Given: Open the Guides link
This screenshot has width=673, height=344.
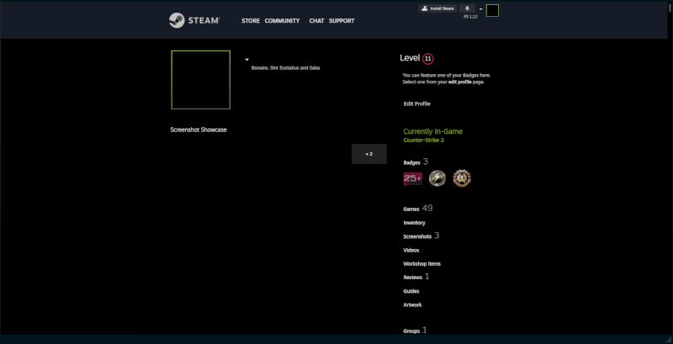Looking at the screenshot, I should 411,291.
